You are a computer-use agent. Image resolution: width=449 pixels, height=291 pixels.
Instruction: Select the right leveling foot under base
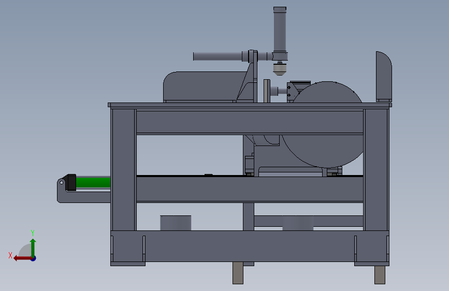coord(380,275)
